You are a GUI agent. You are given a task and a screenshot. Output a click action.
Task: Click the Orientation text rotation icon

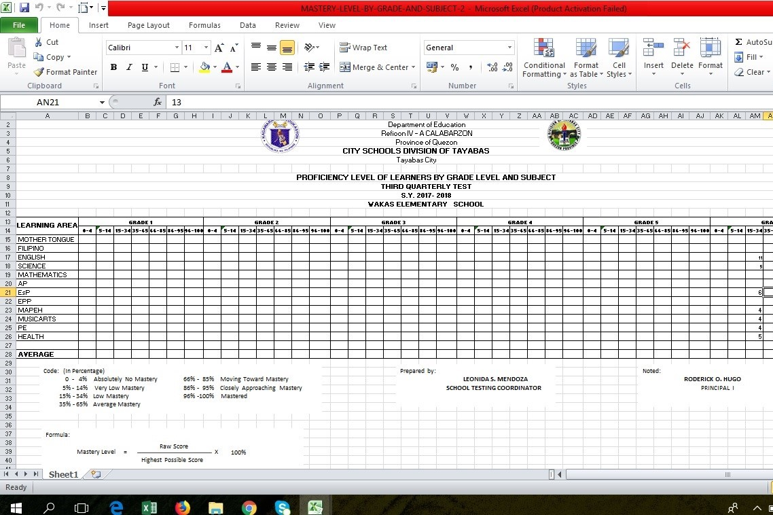[309, 48]
